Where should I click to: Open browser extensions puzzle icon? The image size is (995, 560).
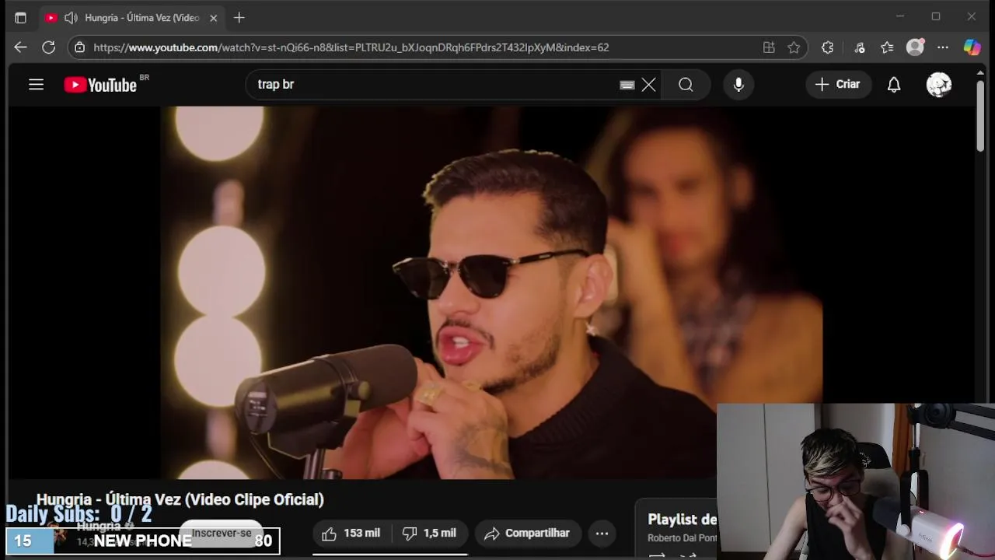(827, 47)
